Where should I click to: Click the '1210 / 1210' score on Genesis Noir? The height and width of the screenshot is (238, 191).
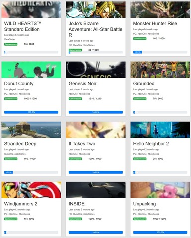coord(95,99)
